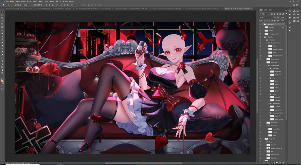301x165 pixels.
Task: Collapse the Wine Glass Hand group
Action: (x=267, y=43)
